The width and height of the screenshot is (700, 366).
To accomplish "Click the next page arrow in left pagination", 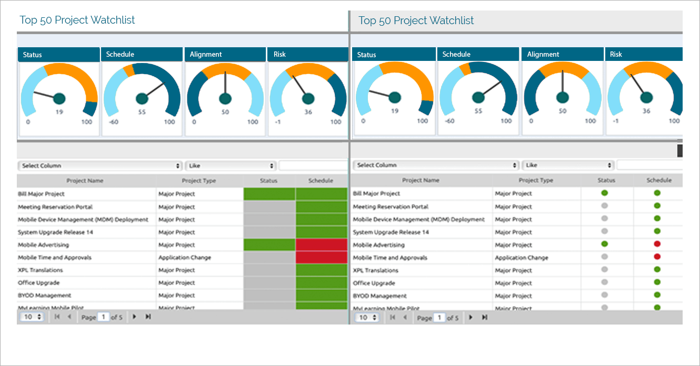I will tap(134, 317).
